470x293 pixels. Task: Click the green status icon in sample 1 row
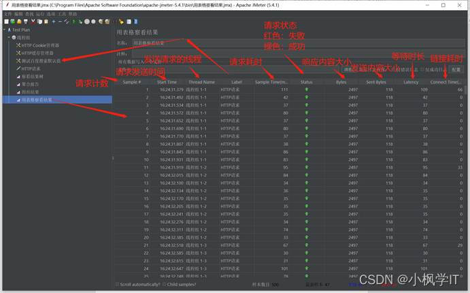[306, 90]
